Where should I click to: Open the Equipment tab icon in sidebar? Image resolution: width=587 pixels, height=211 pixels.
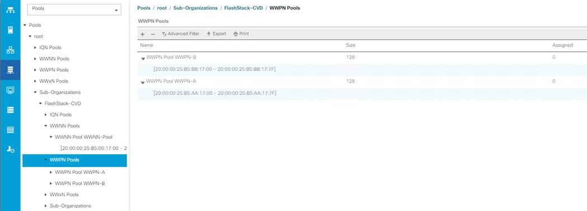pos(10,9)
